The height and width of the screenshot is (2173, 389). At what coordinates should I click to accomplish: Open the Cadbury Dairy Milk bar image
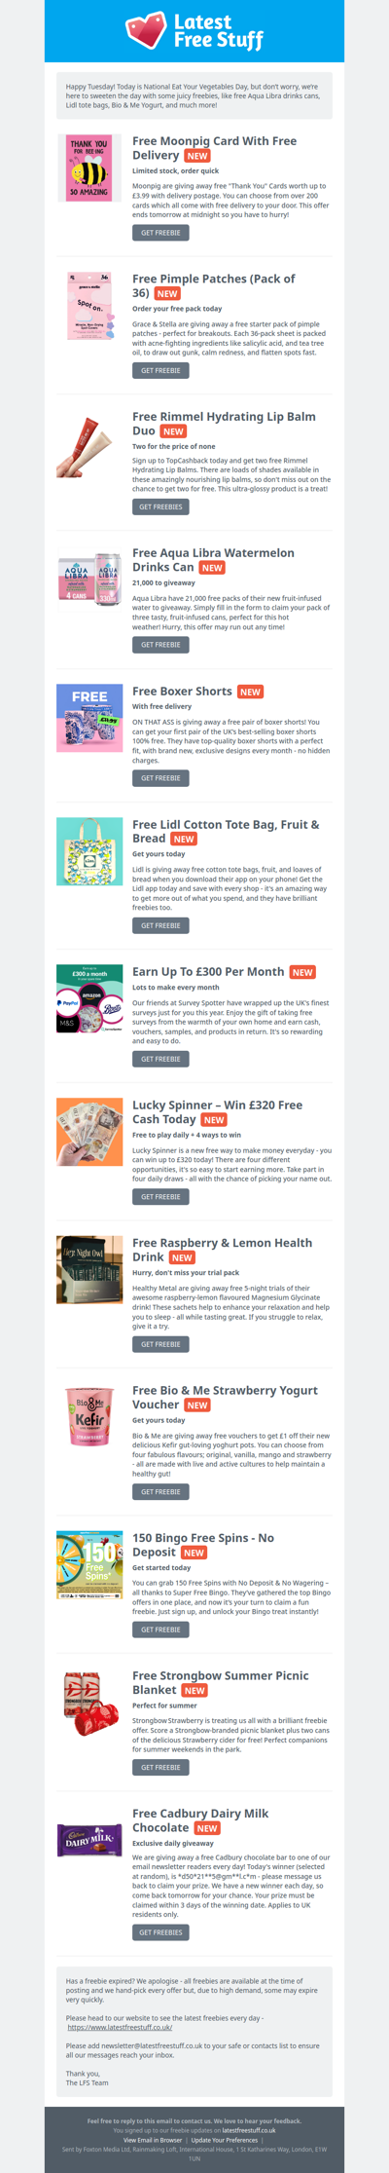click(x=89, y=1841)
